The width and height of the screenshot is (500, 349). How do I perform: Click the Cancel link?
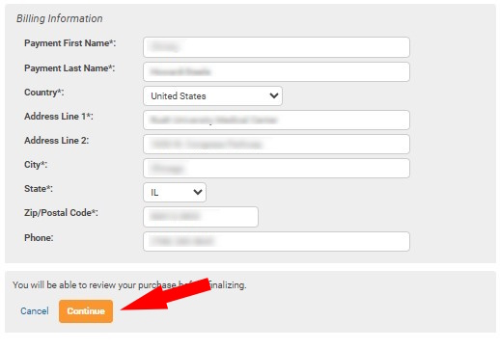click(x=35, y=311)
